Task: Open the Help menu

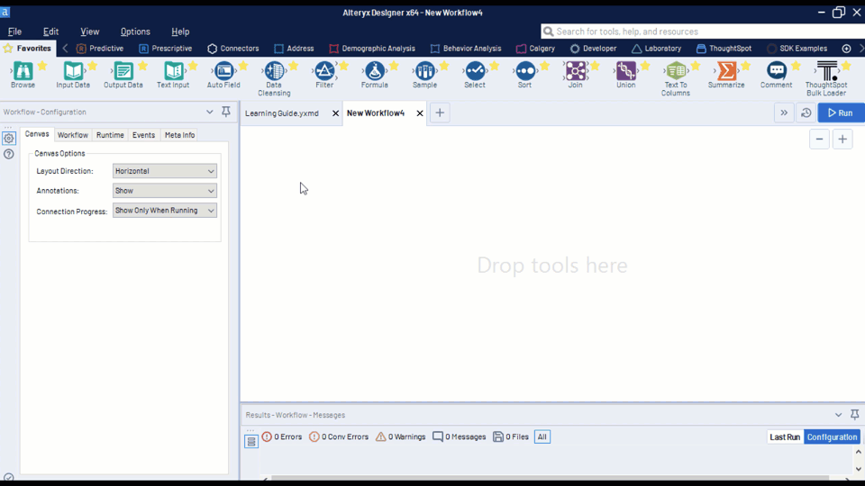Action: (x=180, y=32)
